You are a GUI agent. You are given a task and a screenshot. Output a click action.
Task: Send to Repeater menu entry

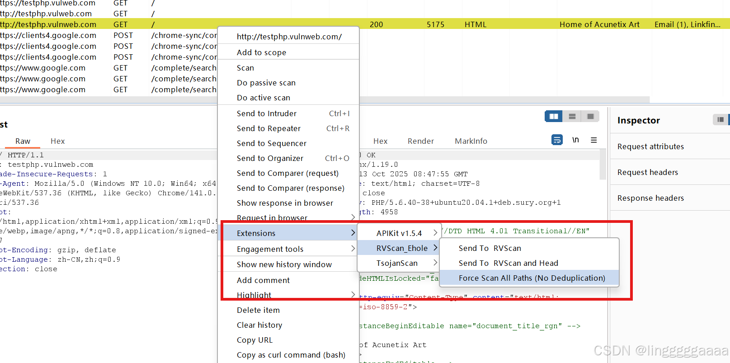click(288, 128)
